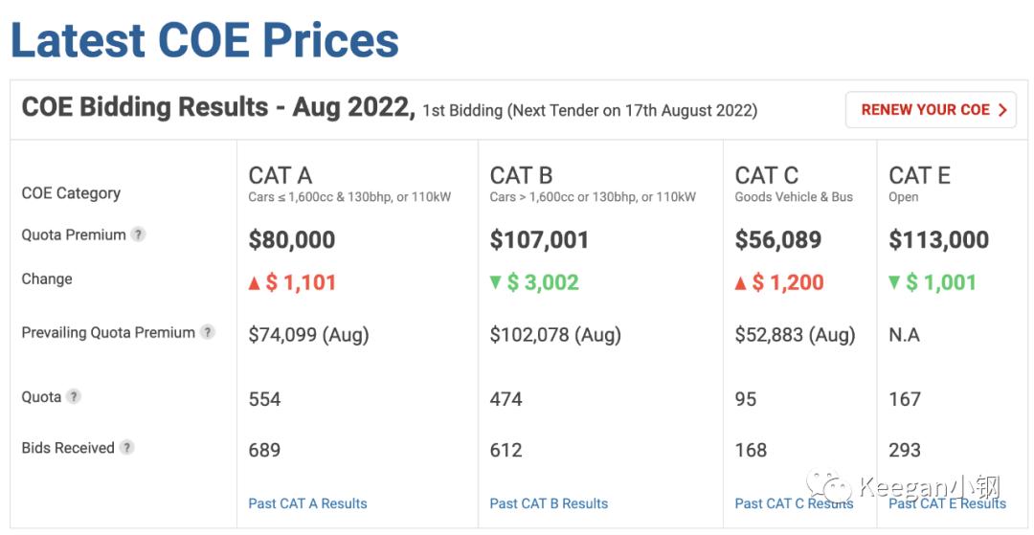Click the CAT C column heading
The width and height of the screenshot is (1034, 535).
pyautogui.click(x=767, y=176)
